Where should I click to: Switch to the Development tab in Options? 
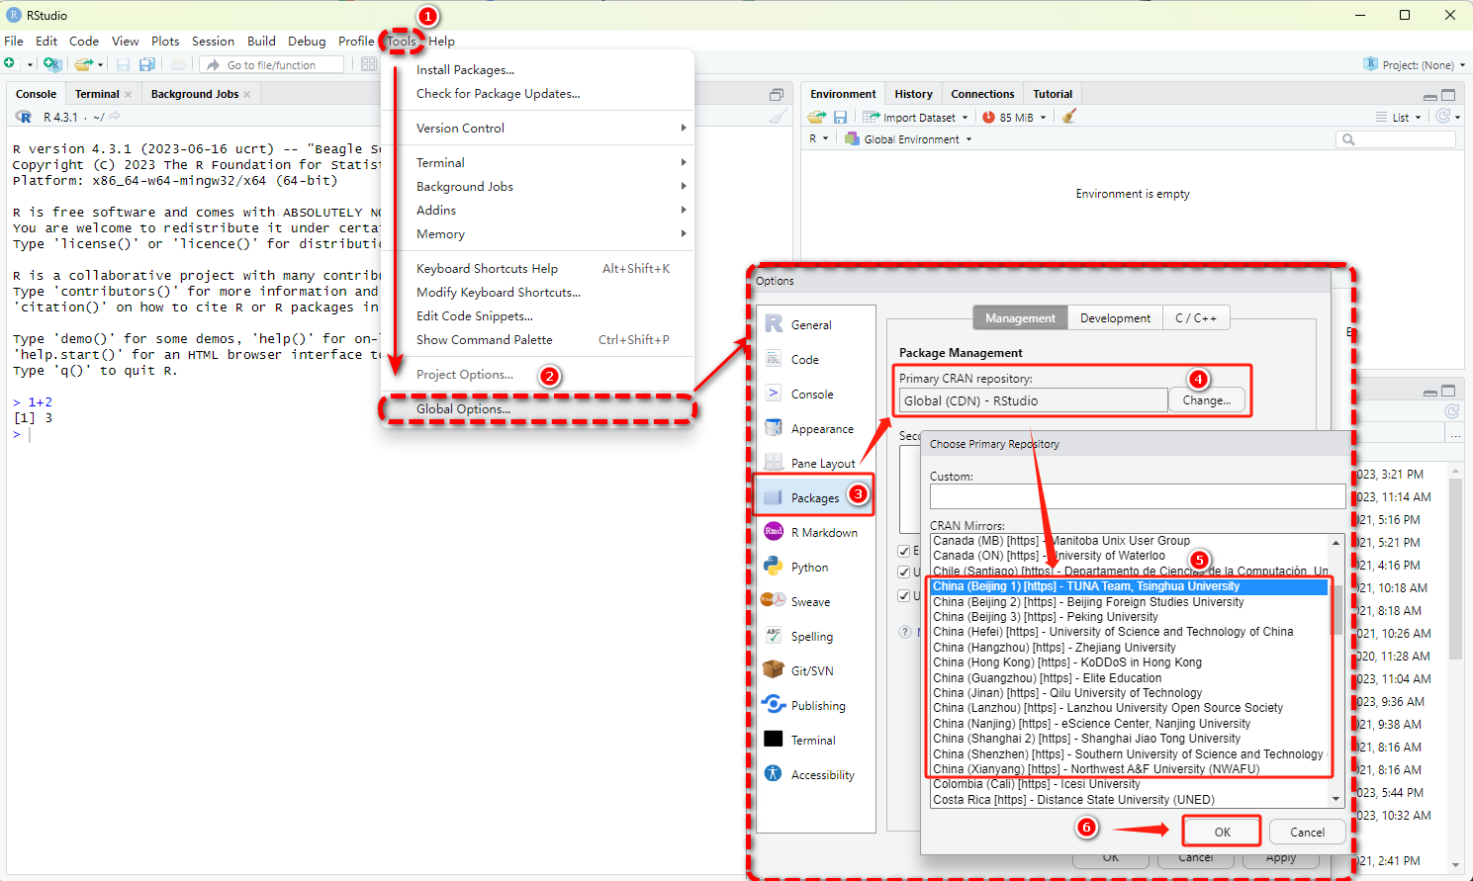tap(1115, 317)
